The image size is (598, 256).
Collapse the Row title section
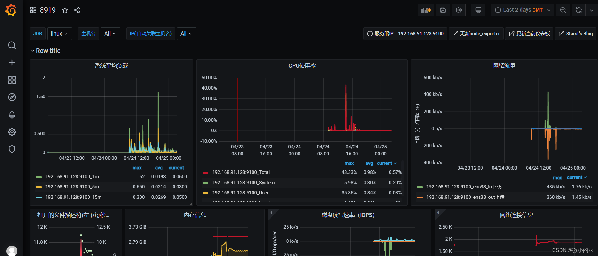coord(46,51)
